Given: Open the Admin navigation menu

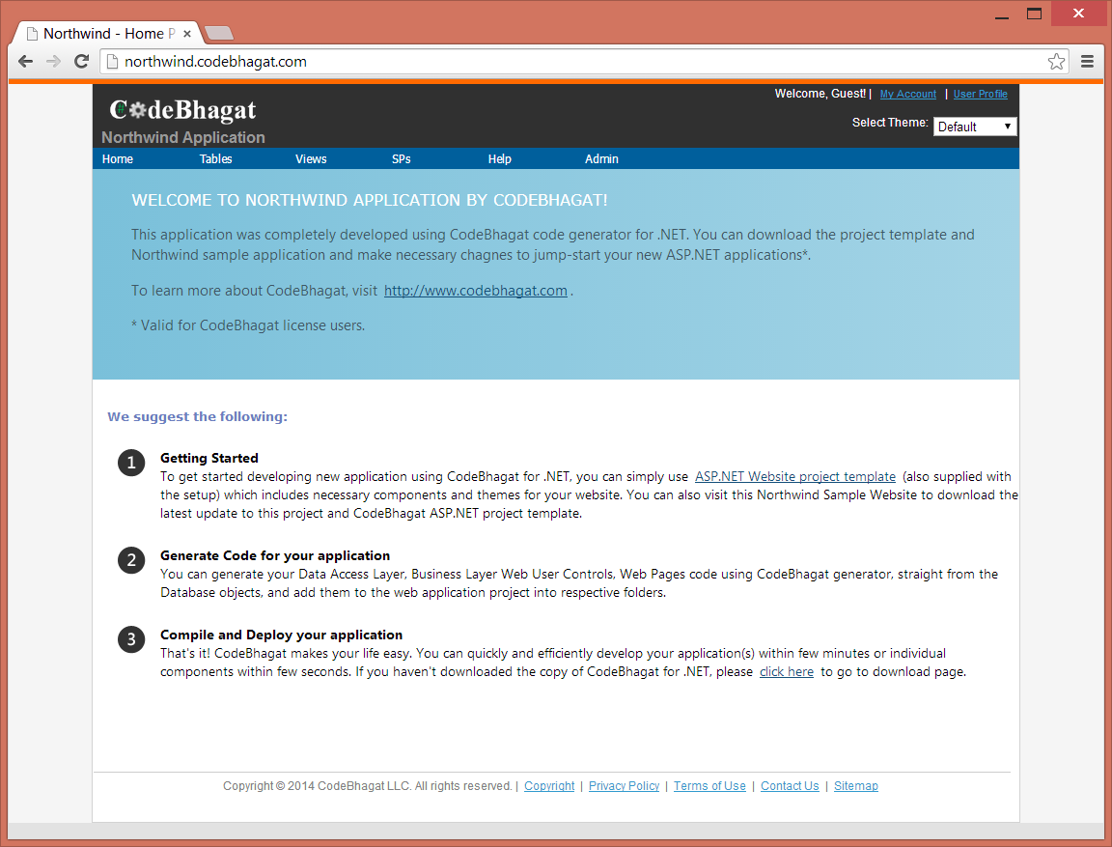Looking at the screenshot, I should pyautogui.click(x=601, y=159).
